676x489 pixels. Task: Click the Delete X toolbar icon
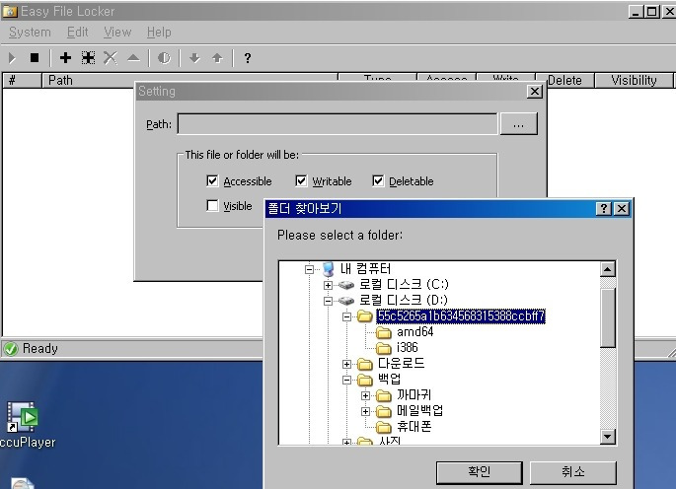pyautogui.click(x=111, y=58)
